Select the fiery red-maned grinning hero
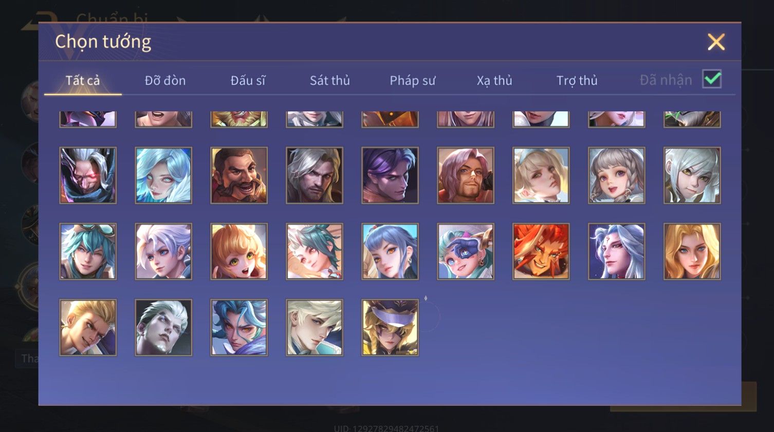The width and height of the screenshot is (774, 432). click(x=541, y=251)
